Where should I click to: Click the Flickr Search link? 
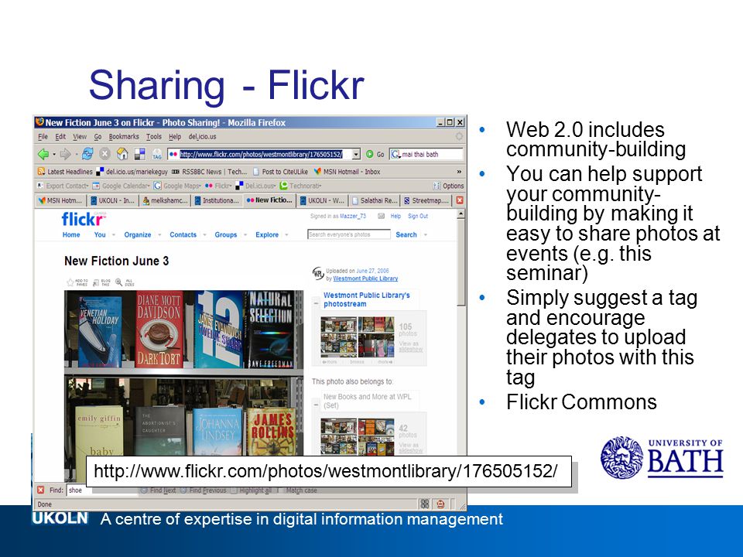tap(406, 234)
